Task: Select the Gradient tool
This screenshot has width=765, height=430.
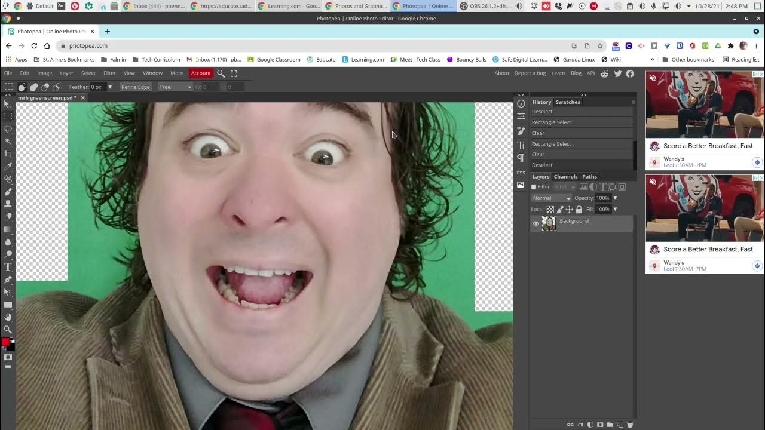Action: point(8,229)
